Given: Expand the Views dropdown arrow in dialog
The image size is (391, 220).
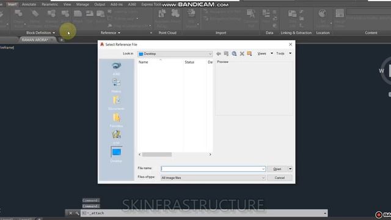Looking at the screenshot, I should pyautogui.click(x=272, y=53).
